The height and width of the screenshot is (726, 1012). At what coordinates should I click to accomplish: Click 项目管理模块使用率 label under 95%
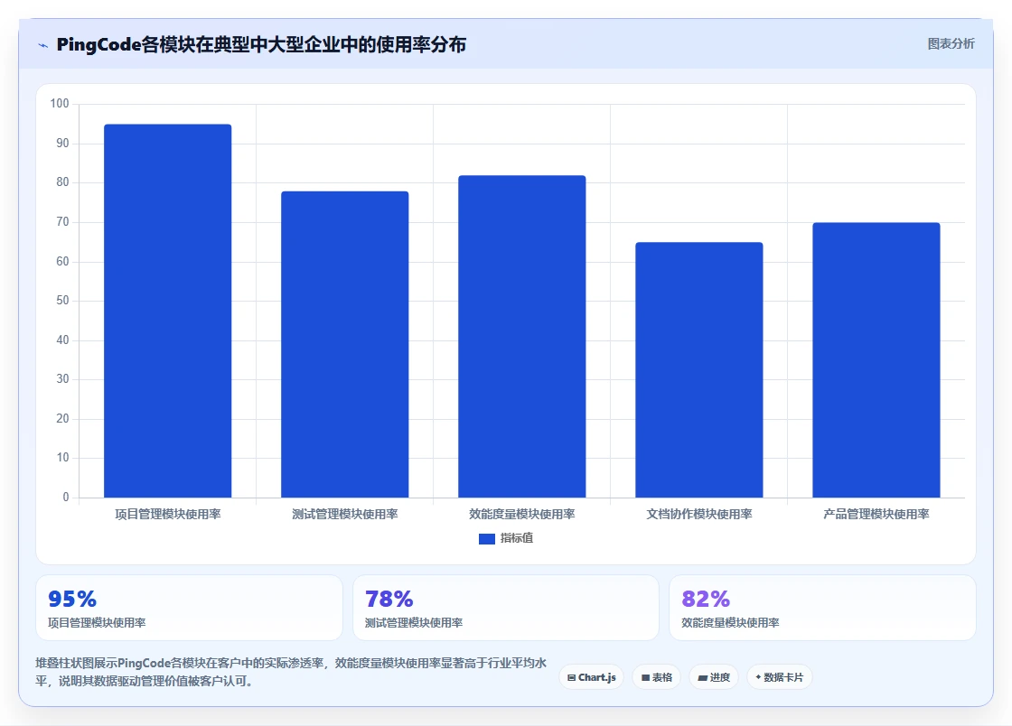point(97,623)
